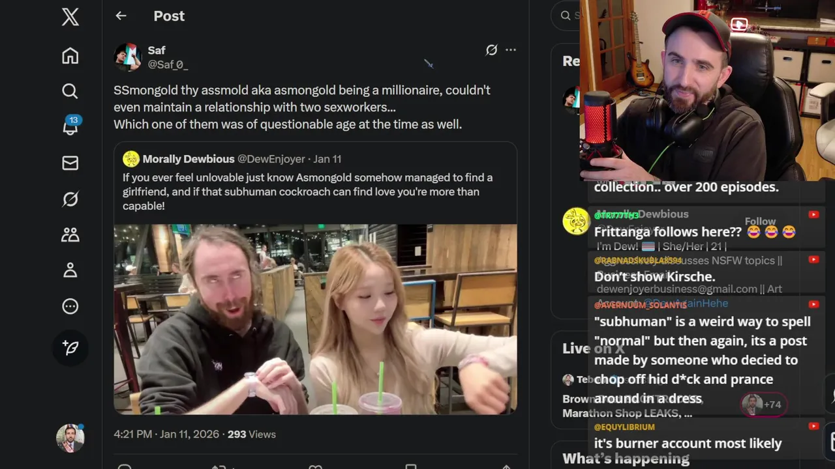Expand the More menu in sidebar
Image resolution: width=835 pixels, height=469 pixels.
[70, 306]
